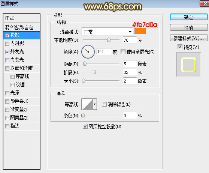The height and width of the screenshot is (173, 209).
Task: Enable the 颜色叠加 color overlay checkbox
Action: coord(7,101)
